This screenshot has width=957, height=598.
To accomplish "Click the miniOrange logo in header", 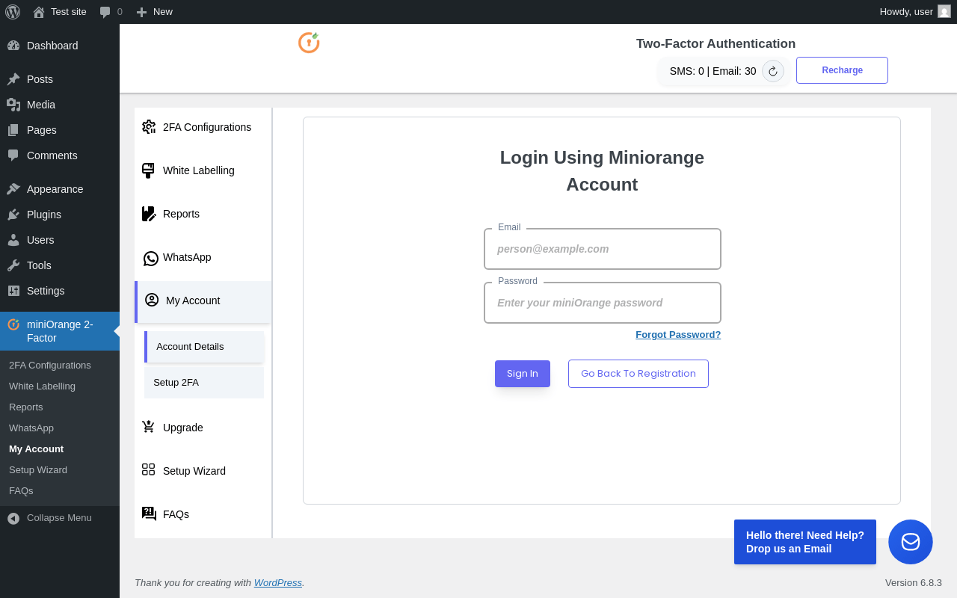I will (309, 43).
